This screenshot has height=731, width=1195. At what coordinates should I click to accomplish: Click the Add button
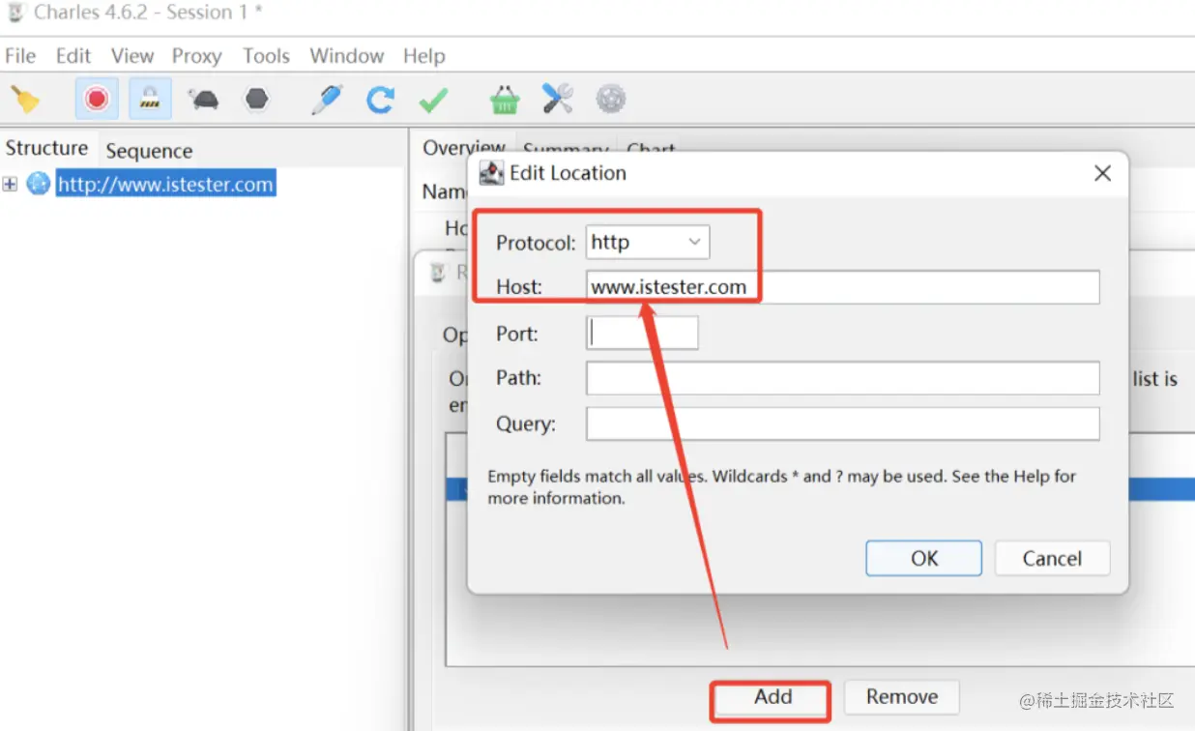tap(772, 697)
